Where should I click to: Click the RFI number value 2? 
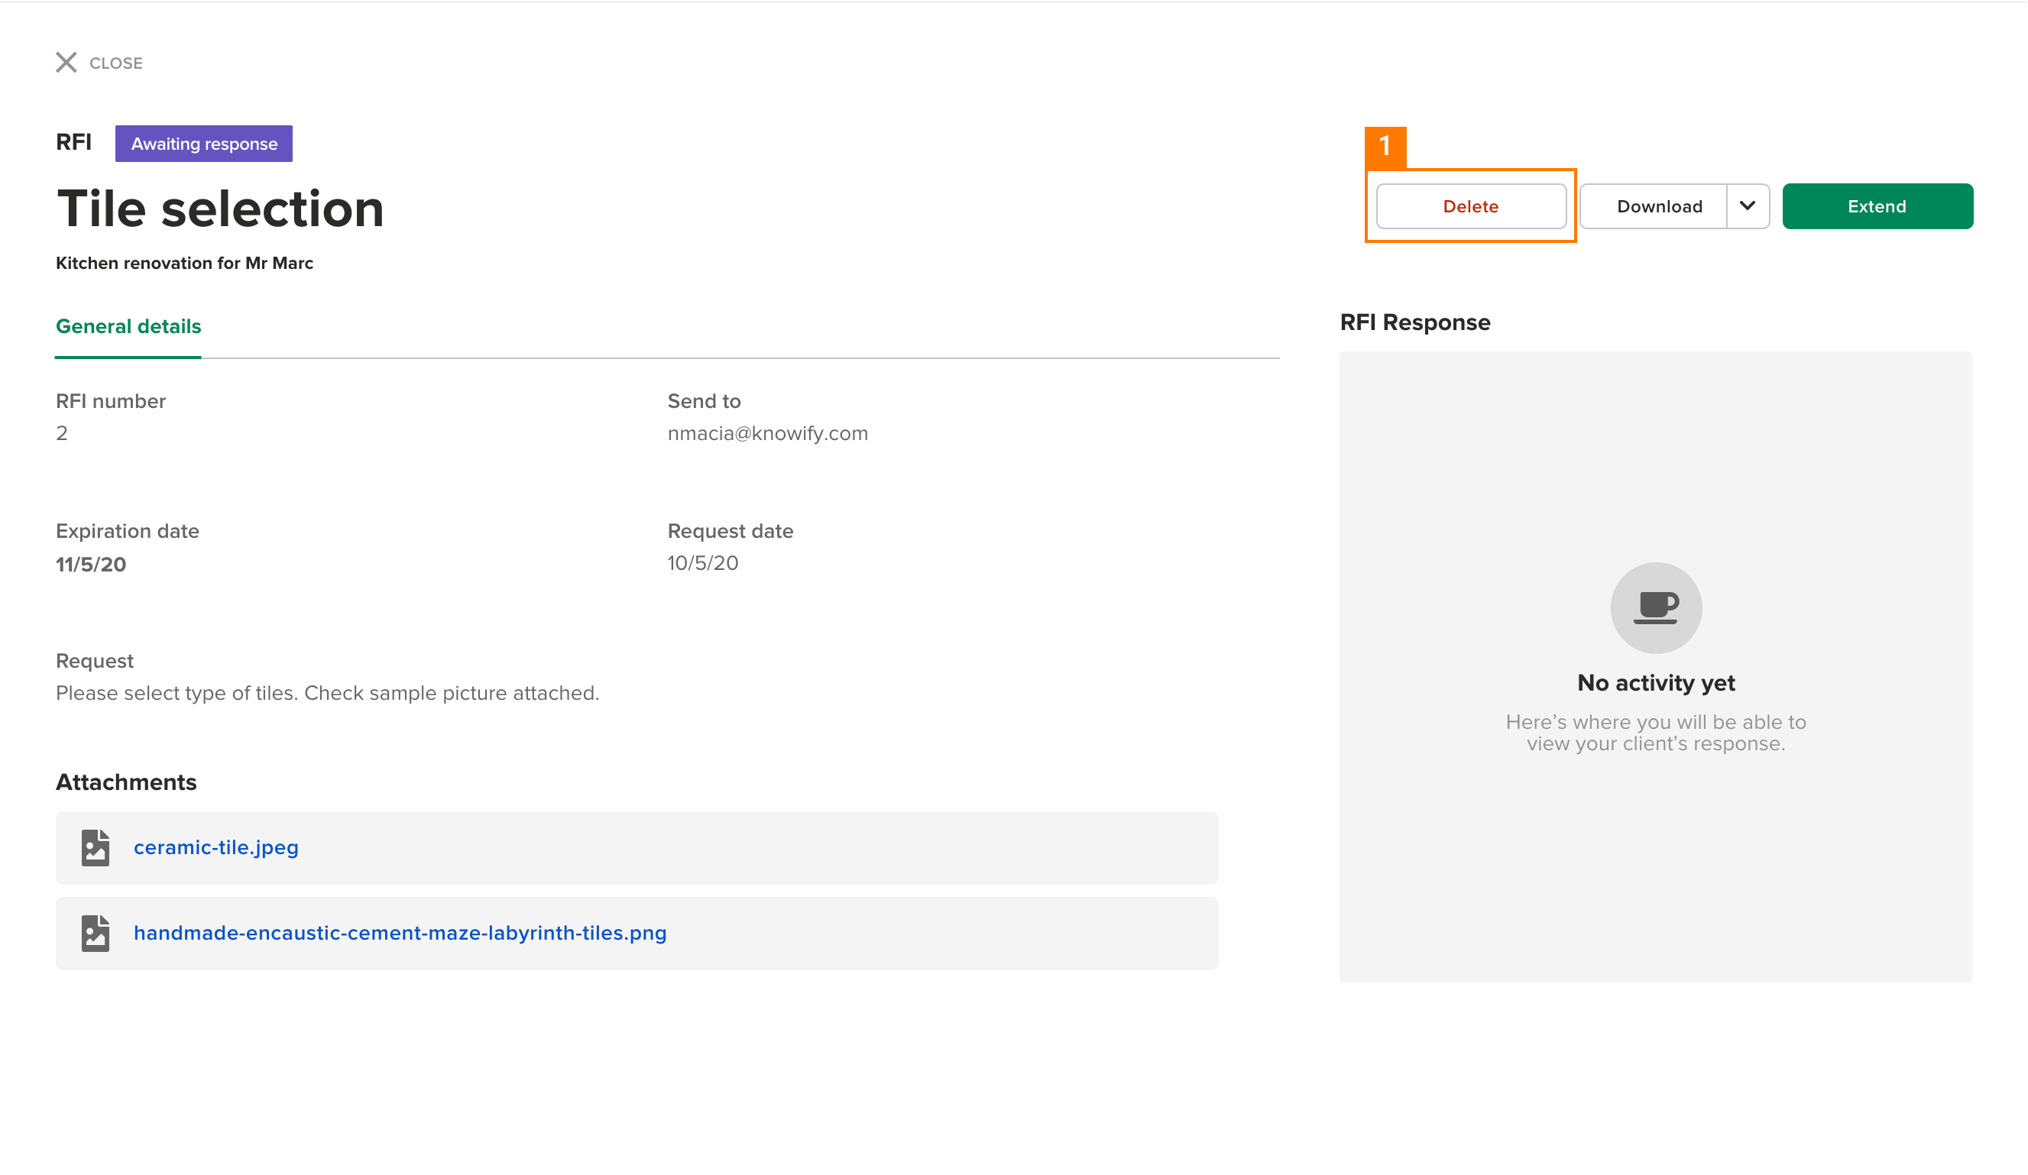click(62, 434)
